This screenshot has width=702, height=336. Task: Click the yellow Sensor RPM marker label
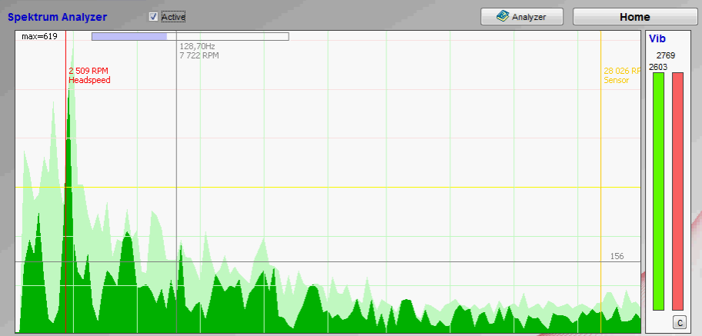point(621,75)
